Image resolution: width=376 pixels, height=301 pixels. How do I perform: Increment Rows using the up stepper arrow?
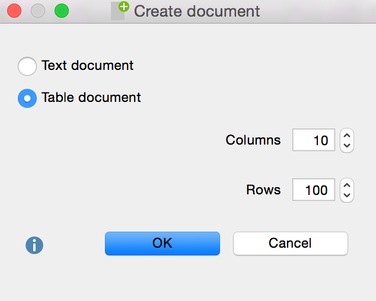click(x=348, y=185)
